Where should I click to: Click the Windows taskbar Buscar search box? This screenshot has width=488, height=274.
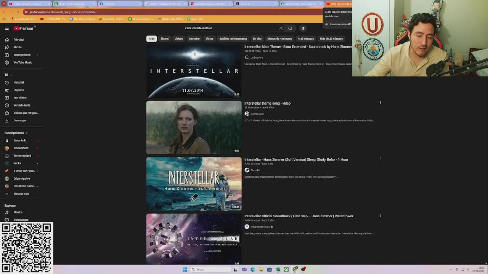(x=210, y=269)
